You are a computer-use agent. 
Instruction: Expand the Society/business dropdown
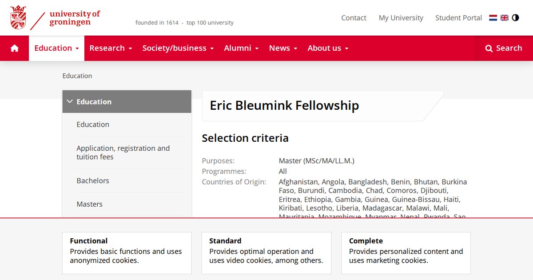pos(178,48)
